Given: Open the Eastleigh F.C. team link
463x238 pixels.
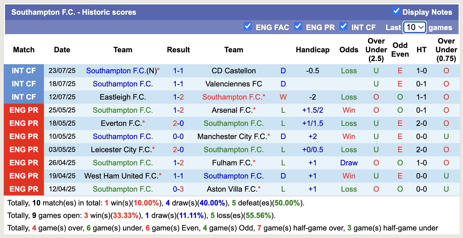Looking at the screenshot, I should point(123,97).
